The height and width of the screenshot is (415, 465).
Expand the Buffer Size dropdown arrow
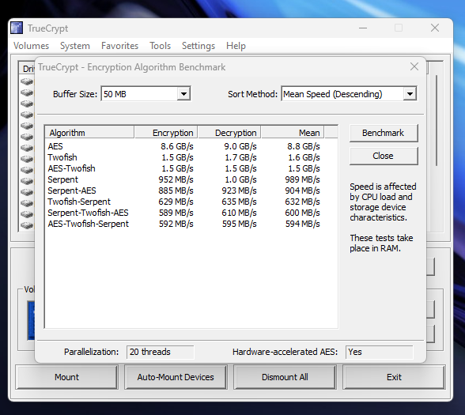[183, 94]
